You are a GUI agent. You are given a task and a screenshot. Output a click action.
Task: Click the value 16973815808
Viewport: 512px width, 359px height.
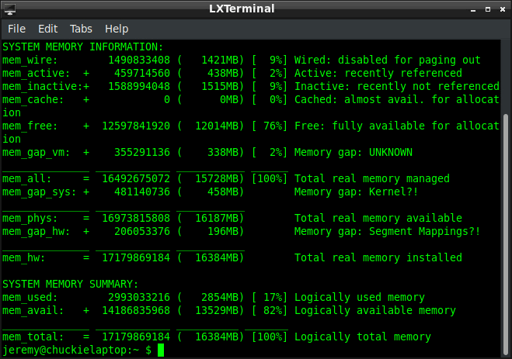136,218
